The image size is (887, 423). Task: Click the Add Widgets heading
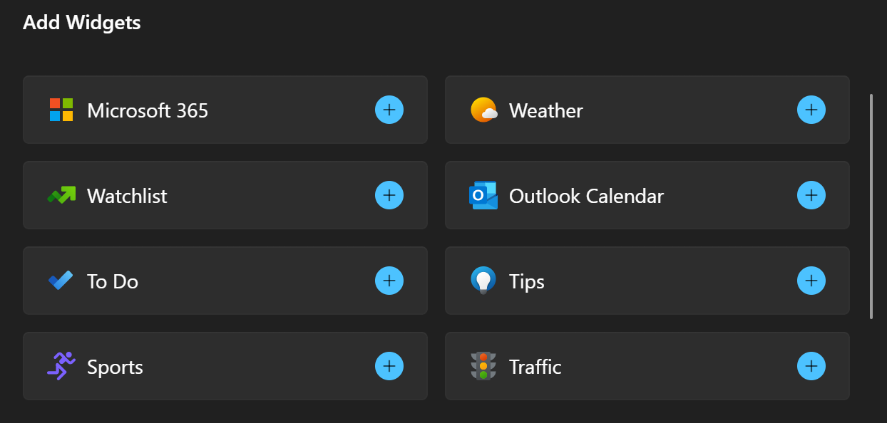tap(81, 22)
